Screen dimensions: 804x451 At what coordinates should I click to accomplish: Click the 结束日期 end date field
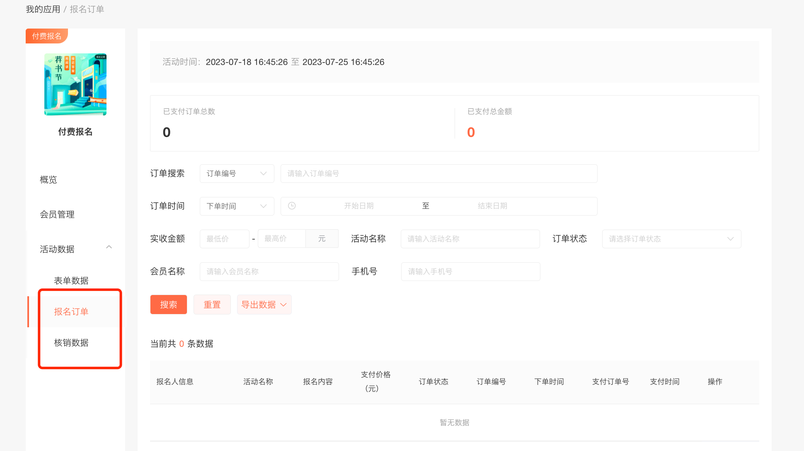(492, 206)
